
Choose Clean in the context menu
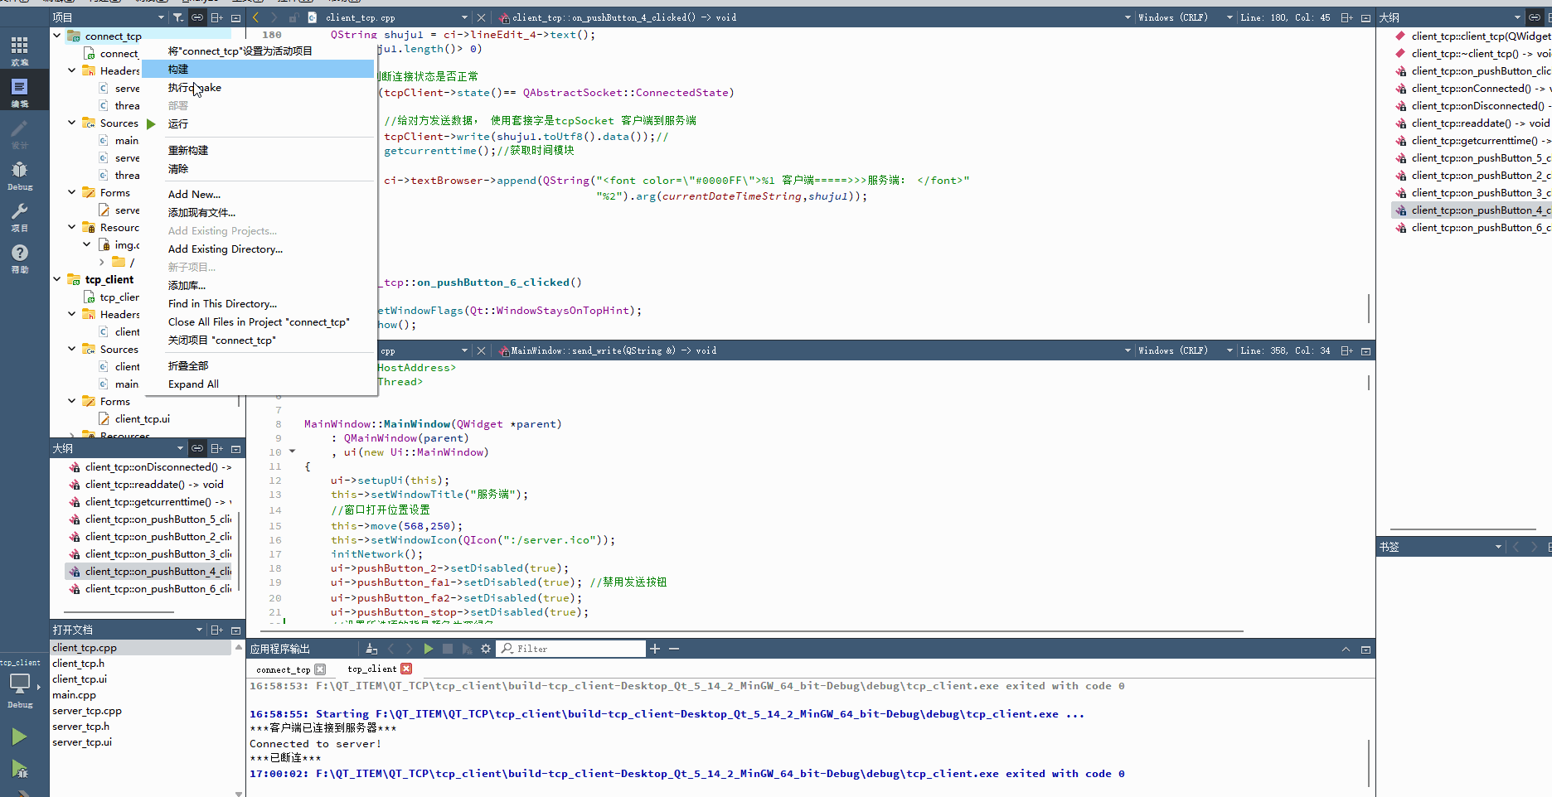pos(258,169)
